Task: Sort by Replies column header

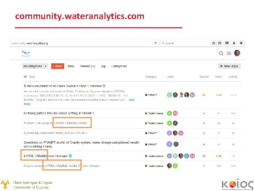Action: [x=204, y=77]
